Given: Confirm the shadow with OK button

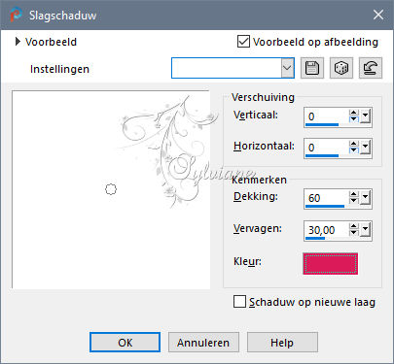Looking at the screenshot, I should pyautogui.click(x=125, y=343).
